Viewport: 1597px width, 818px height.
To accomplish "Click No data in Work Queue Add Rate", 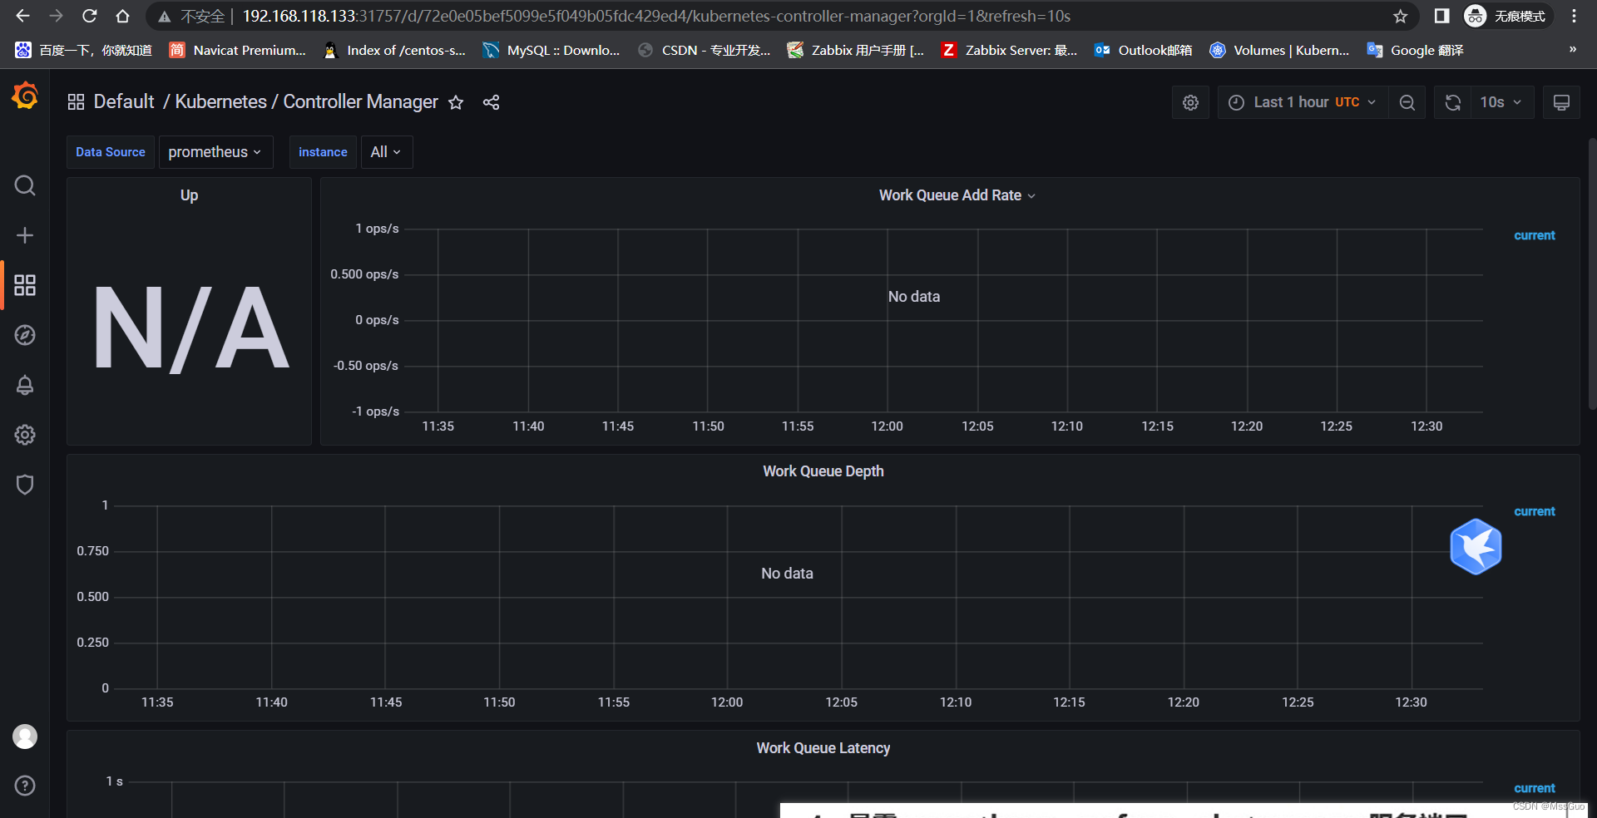I will 914,297.
